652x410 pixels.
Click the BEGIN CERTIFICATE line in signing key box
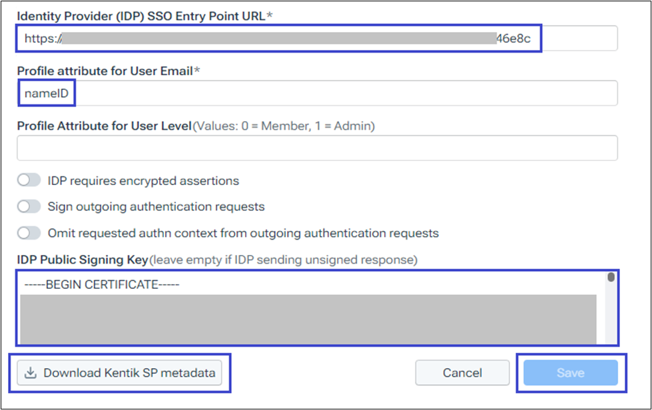tap(103, 285)
